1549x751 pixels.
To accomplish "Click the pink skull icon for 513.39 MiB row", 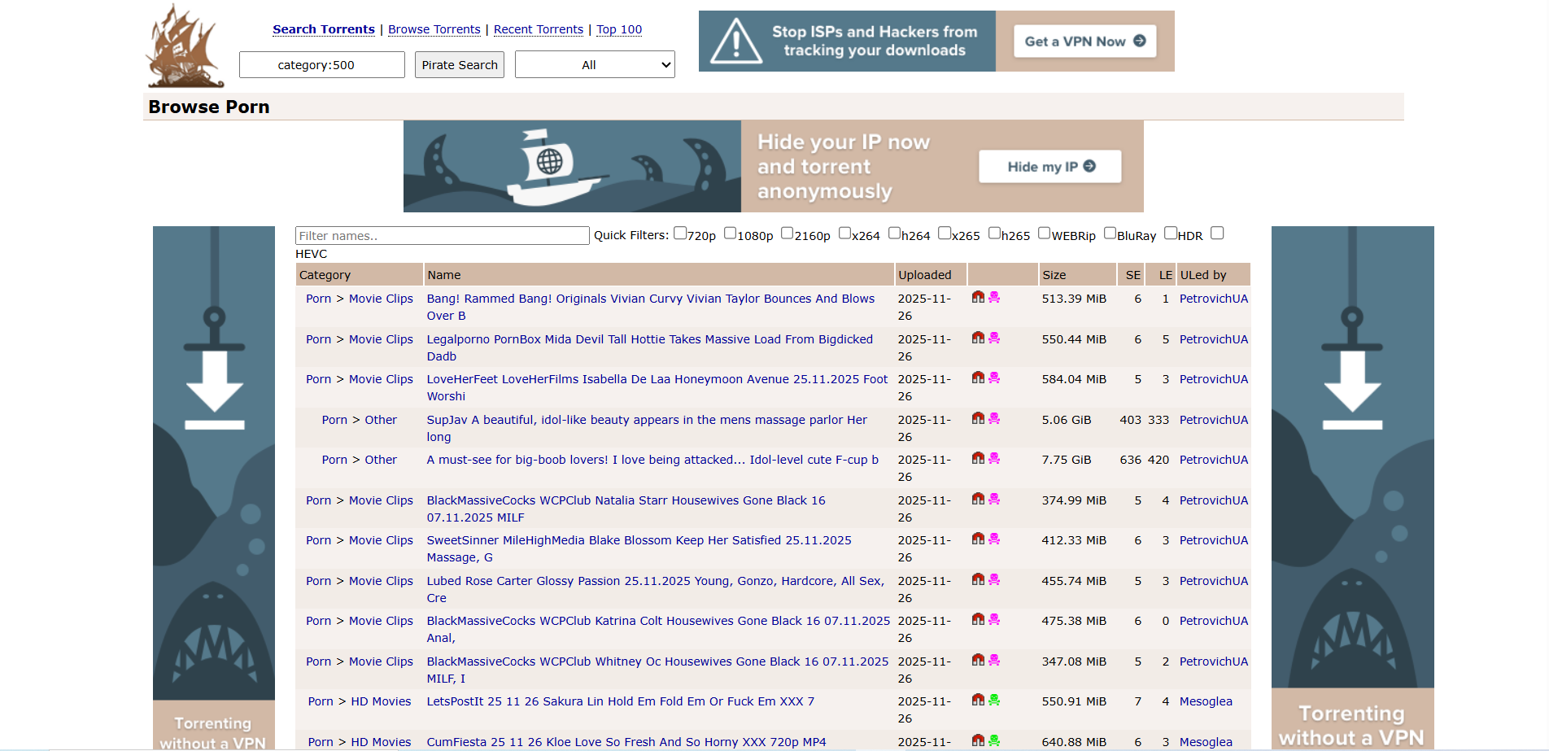I will click(x=994, y=298).
